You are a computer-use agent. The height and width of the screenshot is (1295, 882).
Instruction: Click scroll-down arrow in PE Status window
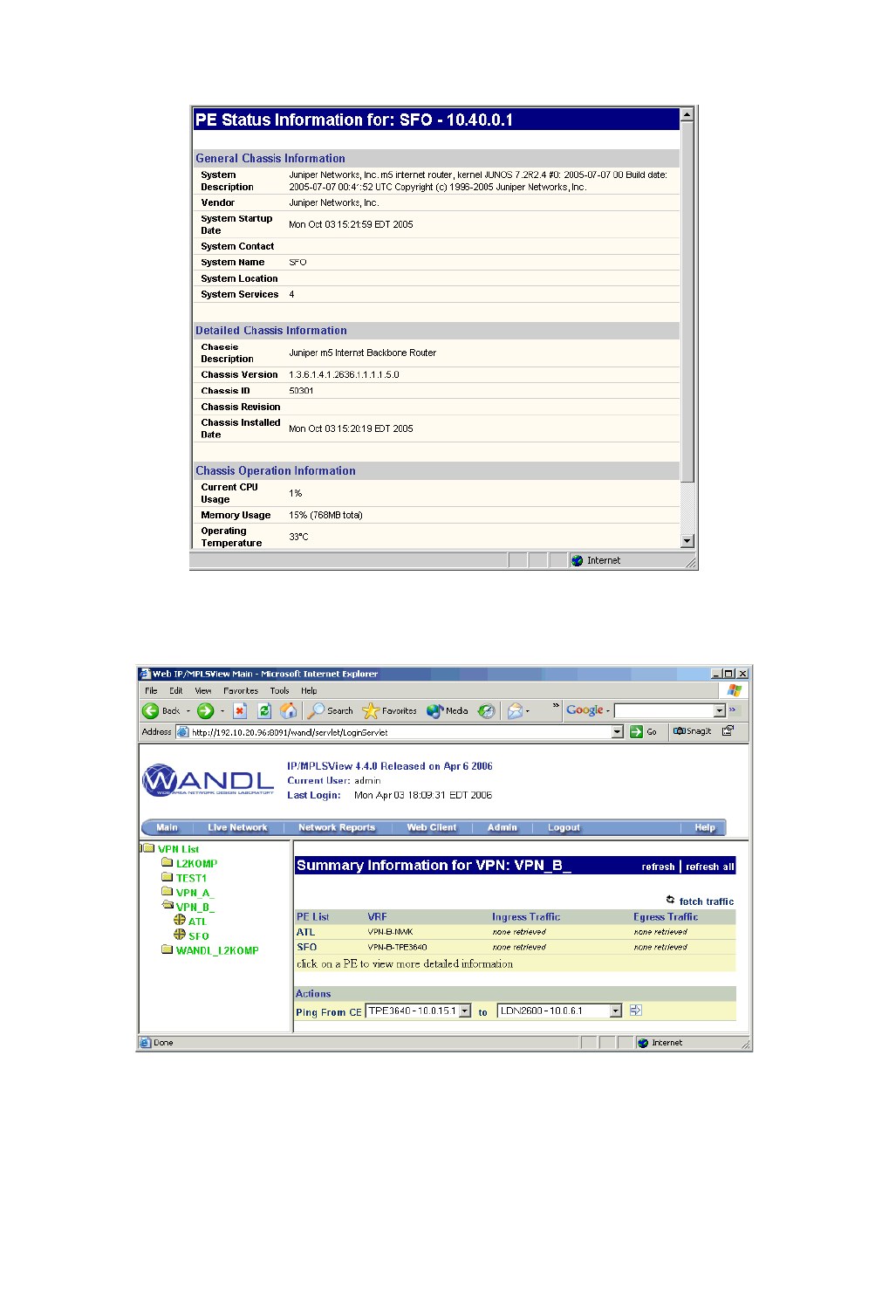pyautogui.click(x=687, y=541)
